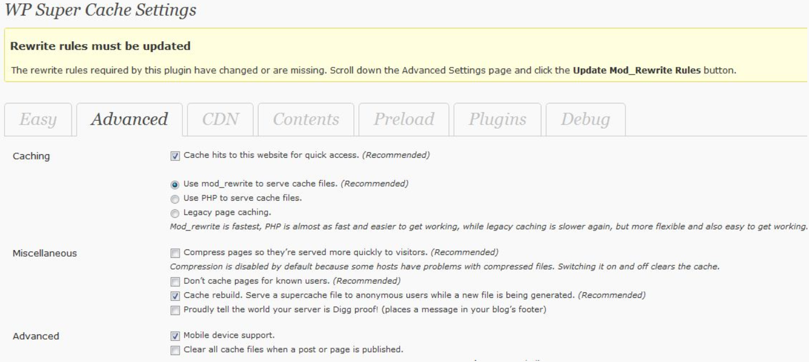This screenshot has height=362, width=809.
Task: Click the 'Miscellaneous' section label
Action: [x=45, y=253]
